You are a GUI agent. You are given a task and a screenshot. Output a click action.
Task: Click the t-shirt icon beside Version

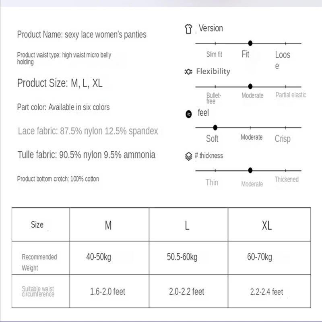click(x=188, y=29)
